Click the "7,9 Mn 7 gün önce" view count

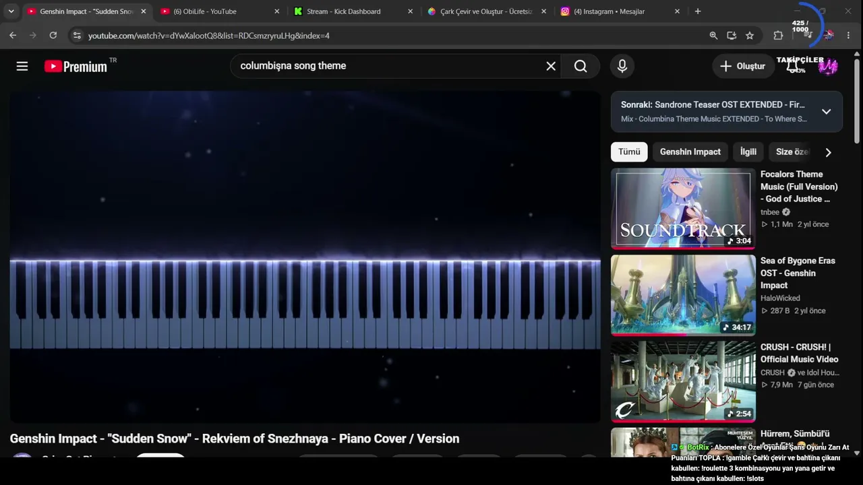click(798, 385)
